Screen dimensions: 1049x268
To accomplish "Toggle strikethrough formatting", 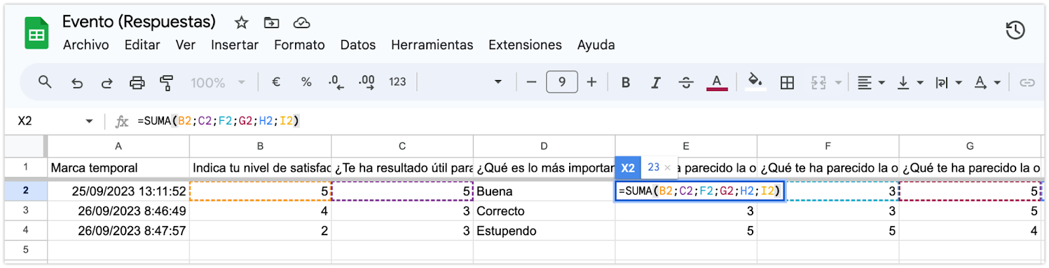I will coord(686,83).
